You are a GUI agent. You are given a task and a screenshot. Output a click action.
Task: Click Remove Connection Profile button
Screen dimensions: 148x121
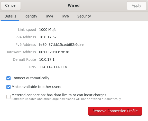click(x=115, y=111)
